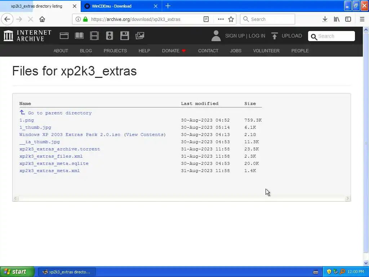Open the PEOPLE navigation link
The image size is (369, 277).
point(300,50)
